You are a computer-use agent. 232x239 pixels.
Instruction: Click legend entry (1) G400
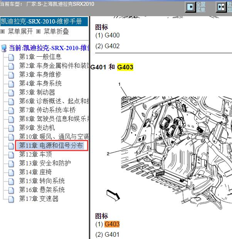tap(107, 35)
